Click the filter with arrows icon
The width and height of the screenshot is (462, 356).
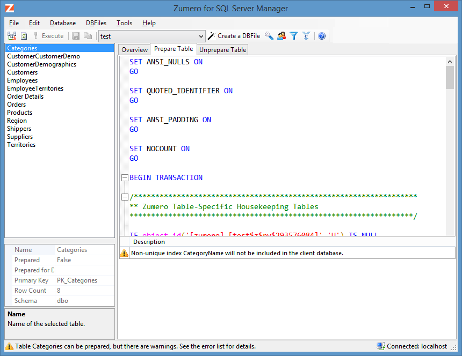coord(306,36)
